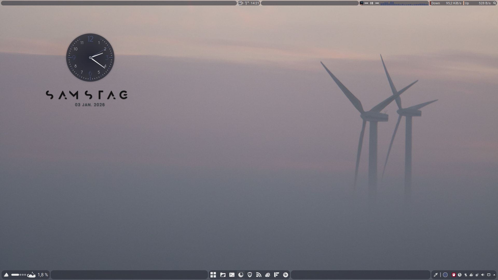Switch to the second virtual desktop
Image resolution: width=498 pixels, height=280 pixels.
[x=20, y=275]
